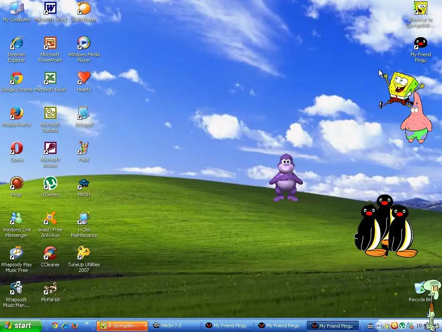Switch to MASH 7.5 taskbar window
442x332 pixels.
174,326
